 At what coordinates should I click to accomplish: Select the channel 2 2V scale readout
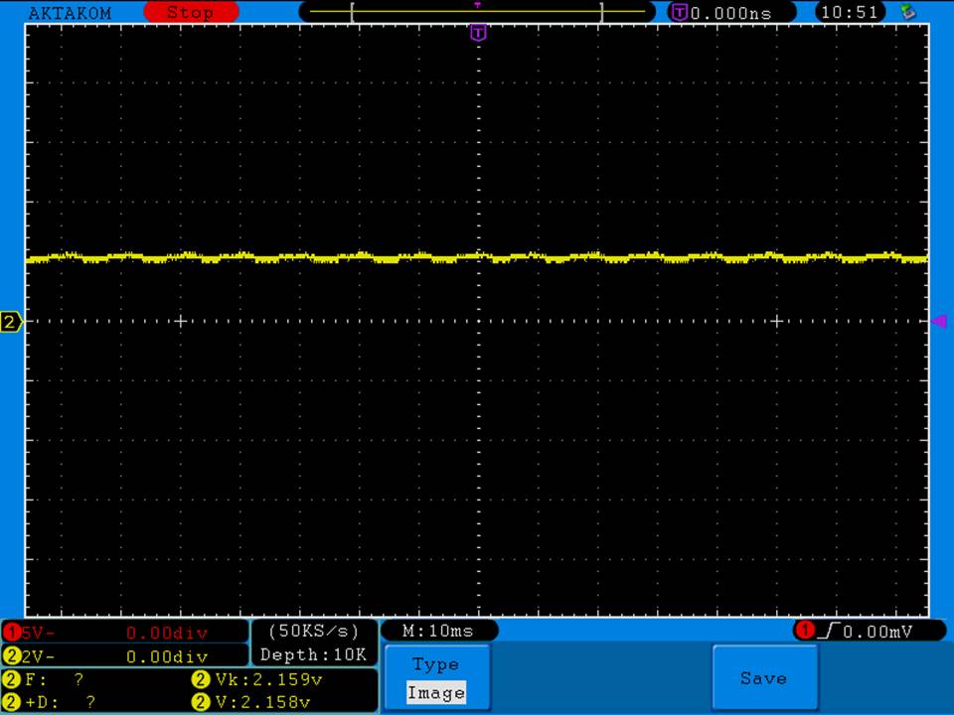coord(124,655)
